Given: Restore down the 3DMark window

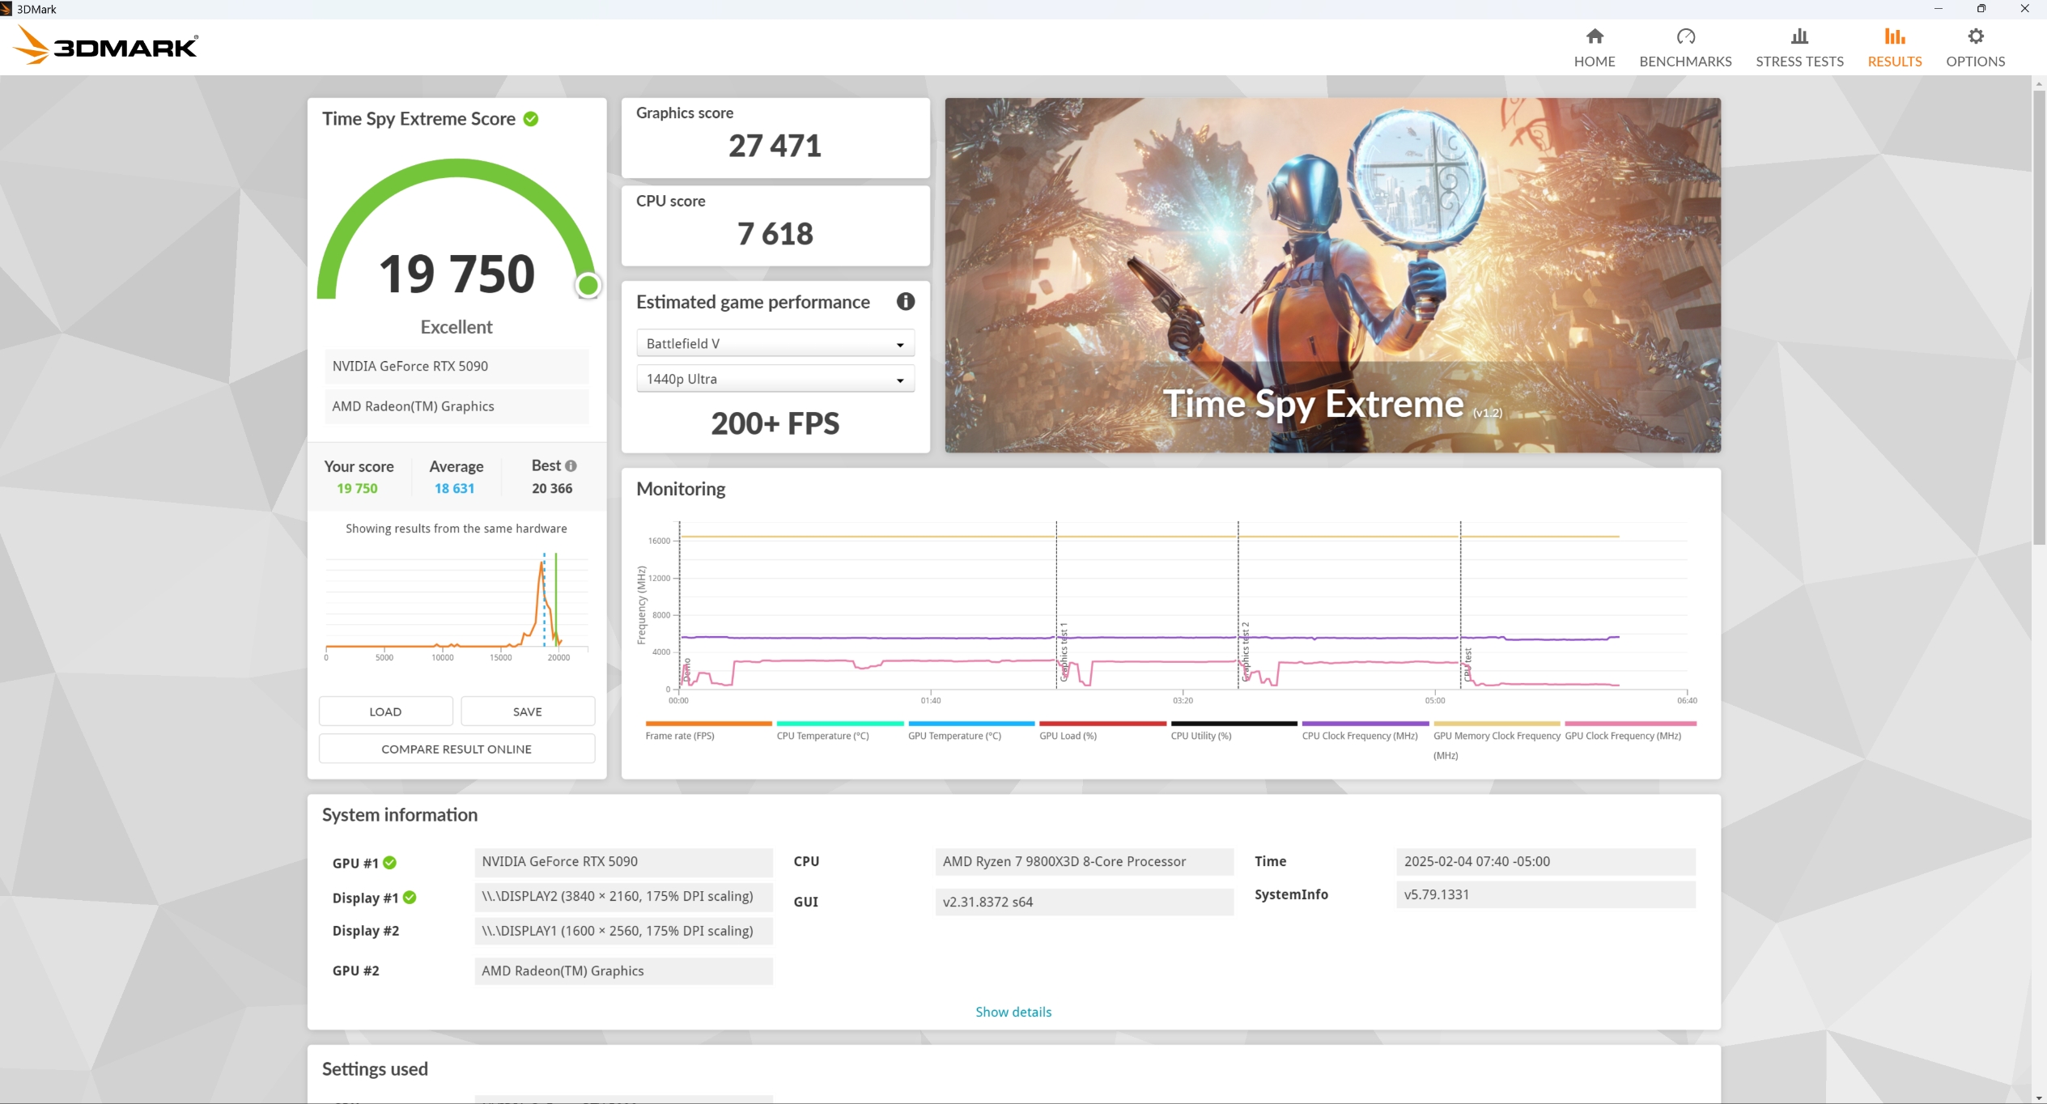Looking at the screenshot, I should (x=1981, y=9).
